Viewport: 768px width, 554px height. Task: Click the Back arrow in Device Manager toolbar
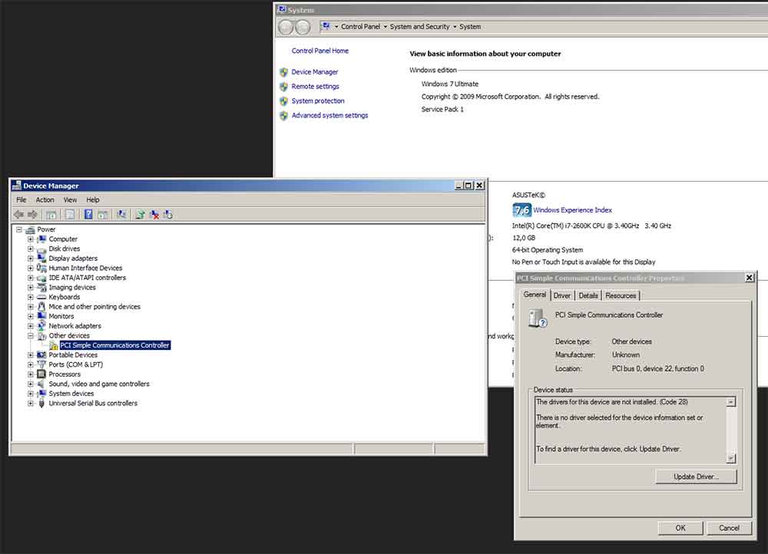point(18,215)
